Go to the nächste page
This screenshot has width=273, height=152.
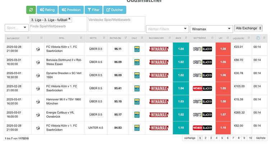pos(261,138)
